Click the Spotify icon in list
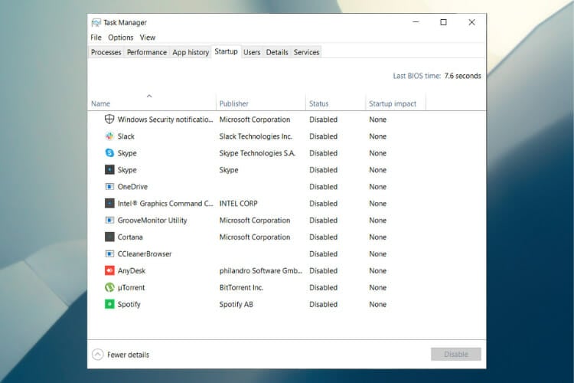574x383 pixels. click(x=109, y=304)
